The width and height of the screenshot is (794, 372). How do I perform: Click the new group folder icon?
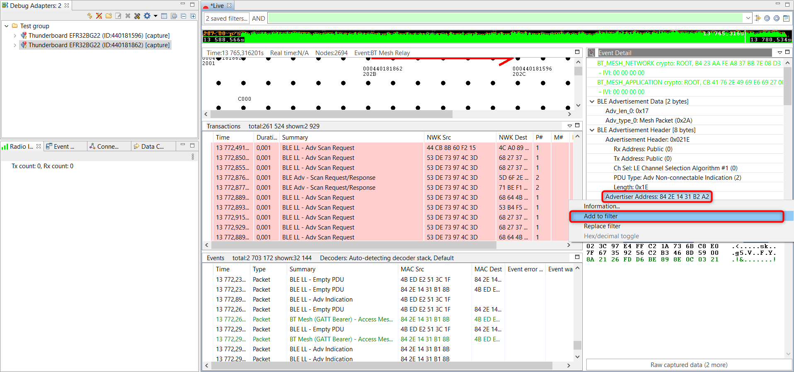coord(109,16)
